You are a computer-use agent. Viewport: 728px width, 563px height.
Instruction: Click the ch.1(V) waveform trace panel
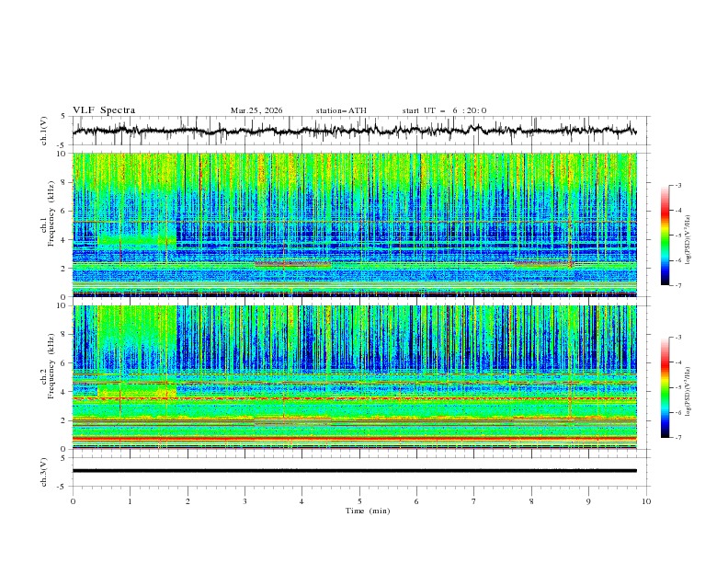point(358,131)
